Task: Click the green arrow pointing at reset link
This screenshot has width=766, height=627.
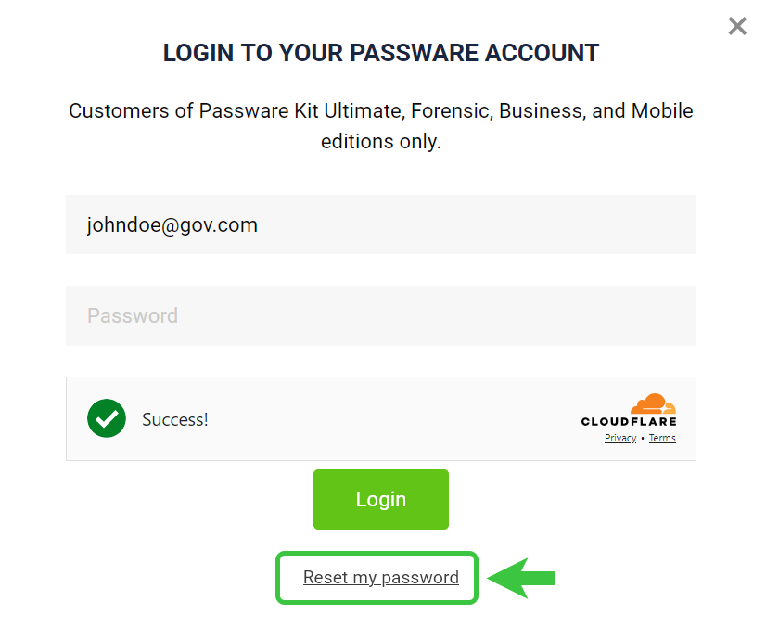Action: pos(521,578)
